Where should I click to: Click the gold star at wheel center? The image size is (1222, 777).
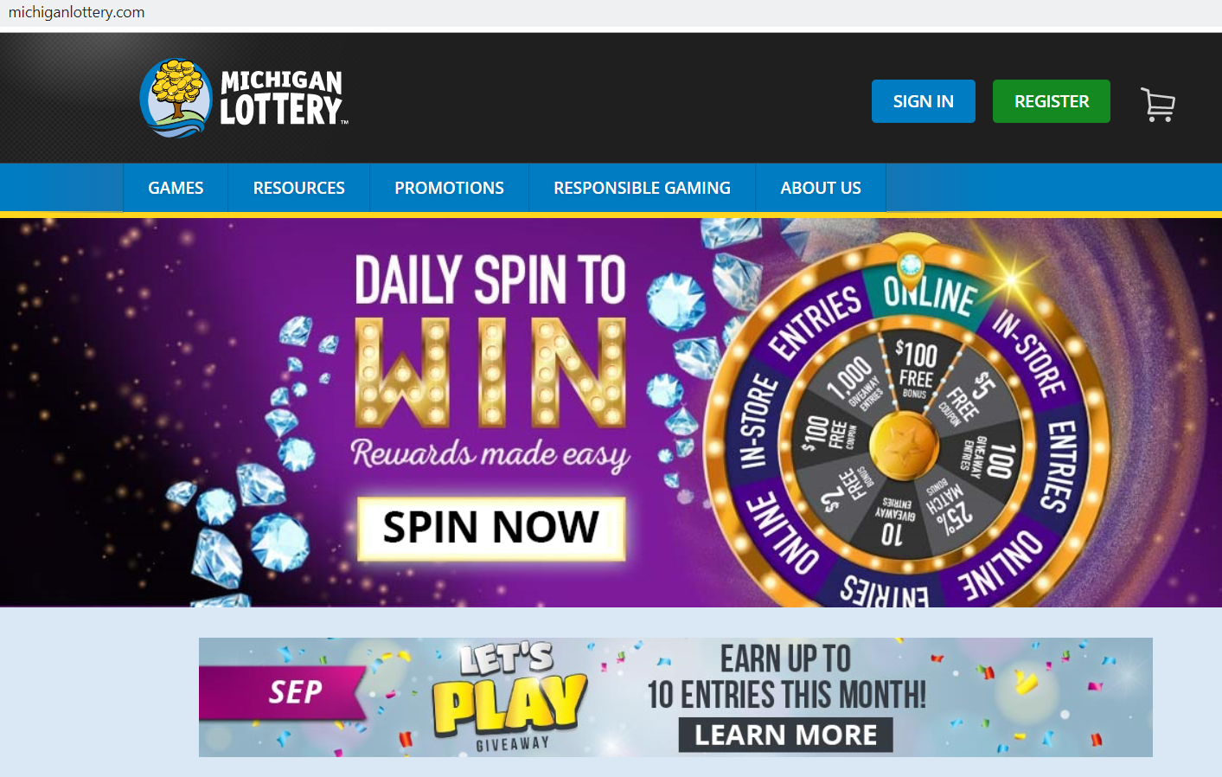tap(904, 443)
